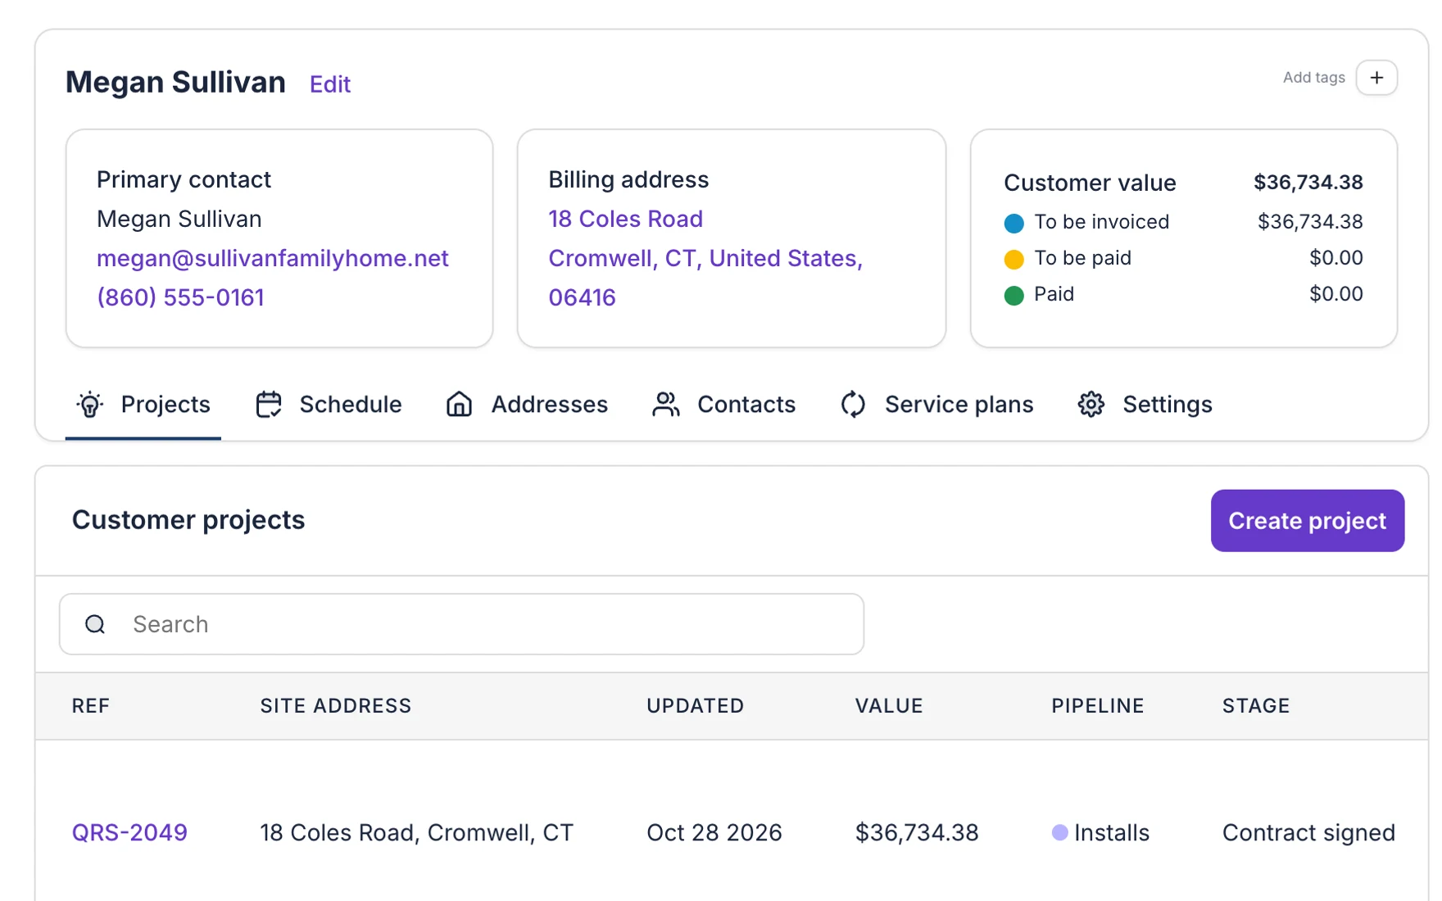Open the 18 Coles Road billing address link
This screenshot has height=901, width=1442.
click(x=626, y=219)
